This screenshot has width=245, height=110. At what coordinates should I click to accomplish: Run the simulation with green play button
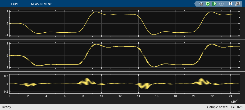pyautogui.click(x=208, y=4)
